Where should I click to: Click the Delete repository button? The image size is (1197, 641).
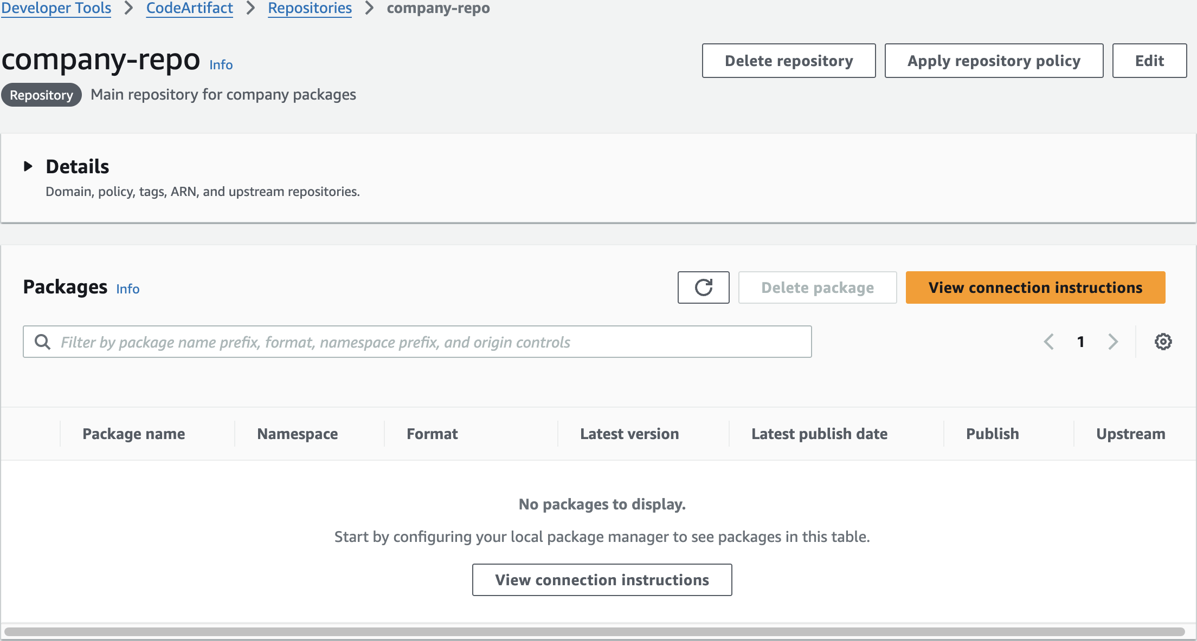[789, 61]
